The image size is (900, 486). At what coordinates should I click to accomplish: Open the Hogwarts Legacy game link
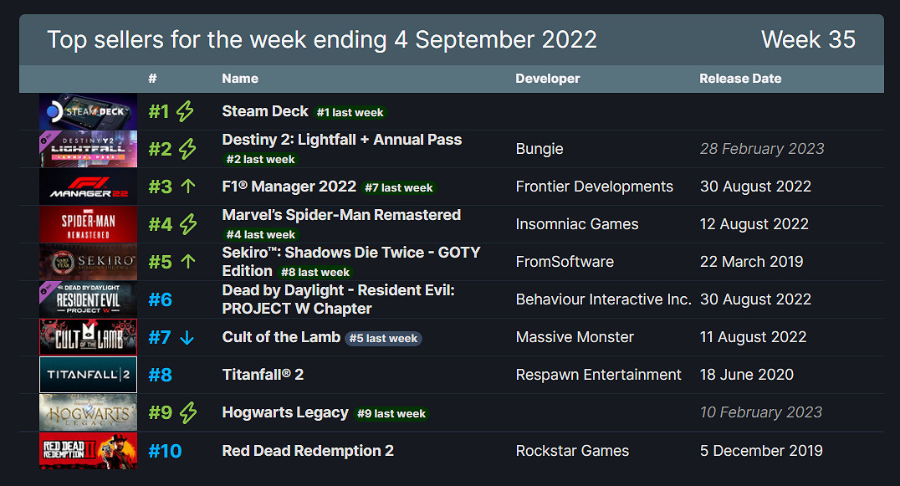point(285,412)
